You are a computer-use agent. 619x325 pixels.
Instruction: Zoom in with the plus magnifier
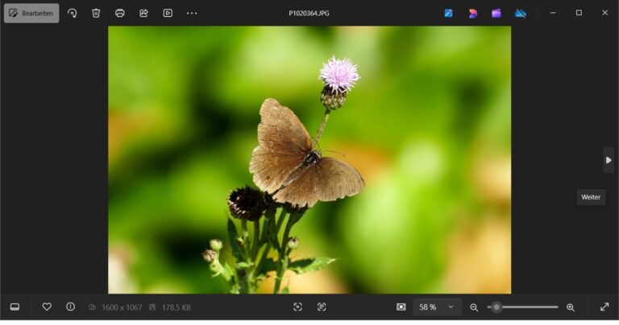pyautogui.click(x=571, y=307)
